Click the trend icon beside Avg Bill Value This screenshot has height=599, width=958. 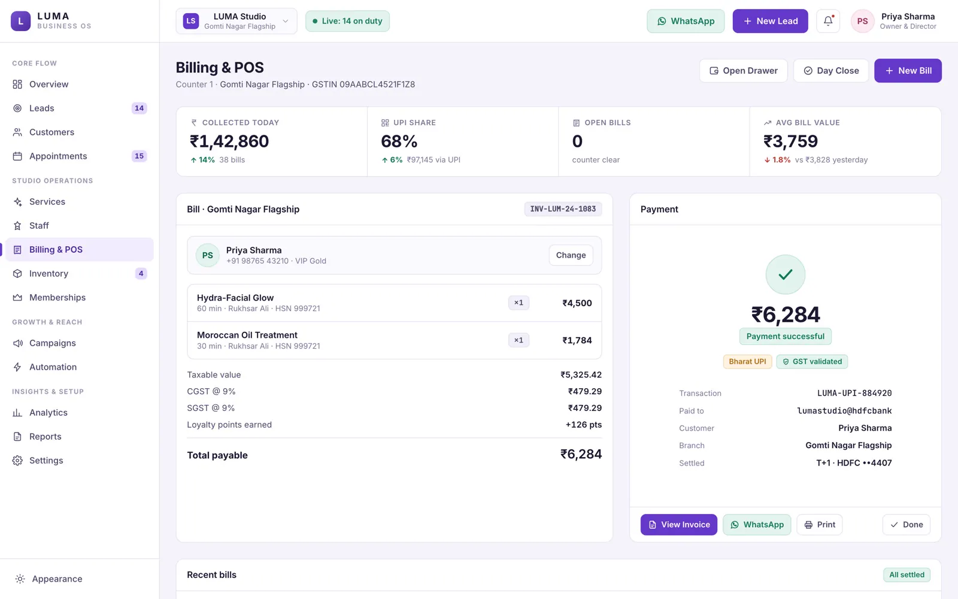click(x=768, y=123)
